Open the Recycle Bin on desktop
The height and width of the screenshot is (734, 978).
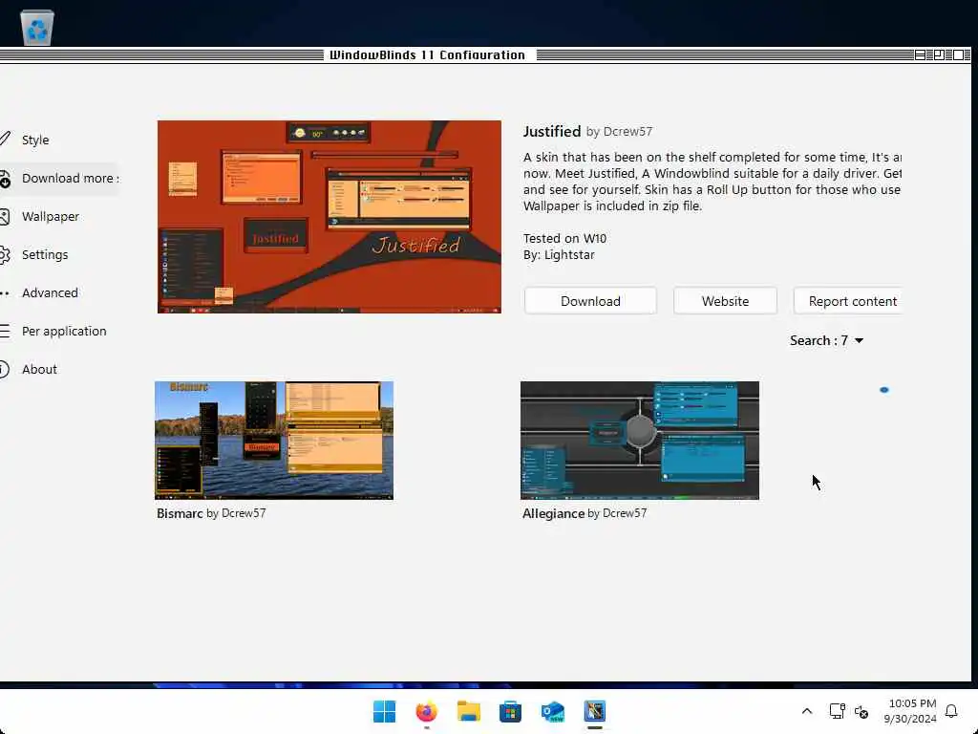[37, 28]
